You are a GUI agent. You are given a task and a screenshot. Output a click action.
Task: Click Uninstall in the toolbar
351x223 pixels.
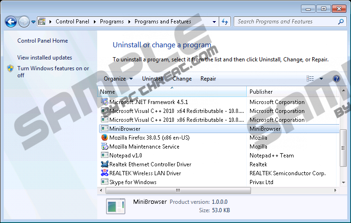[152, 79]
